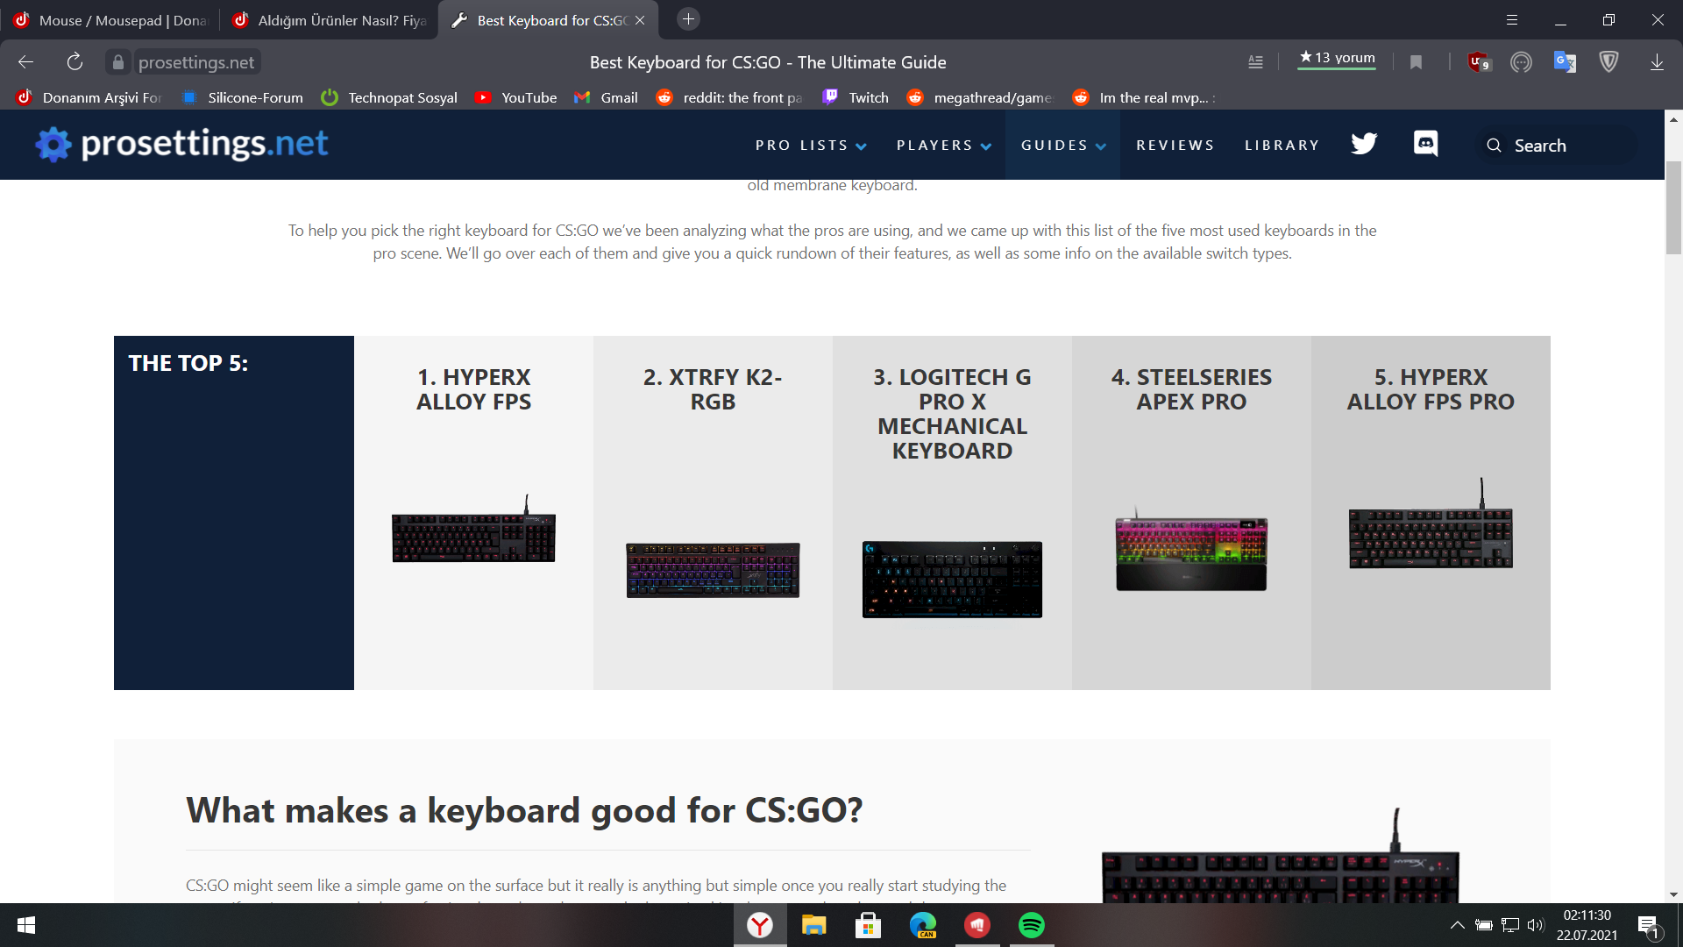
Task: Select SteelSeries Apex Pro keyboard image
Action: pyautogui.click(x=1191, y=550)
